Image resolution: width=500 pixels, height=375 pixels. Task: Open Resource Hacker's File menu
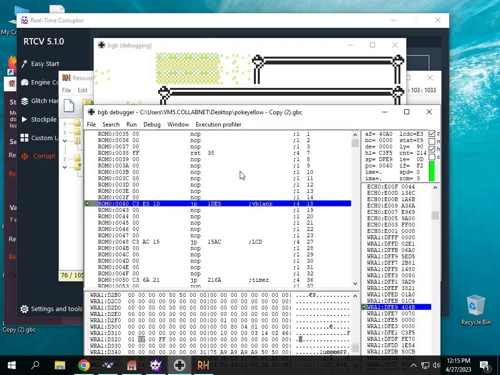pos(66,90)
